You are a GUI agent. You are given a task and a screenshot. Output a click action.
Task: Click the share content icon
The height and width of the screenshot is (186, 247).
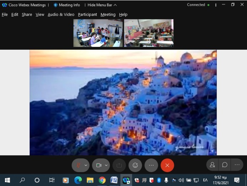pos(119,165)
